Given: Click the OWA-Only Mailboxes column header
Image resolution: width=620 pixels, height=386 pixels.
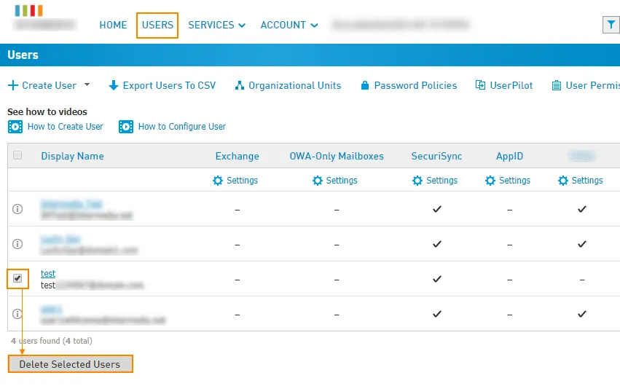Looking at the screenshot, I should pyautogui.click(x=337, y=156).
